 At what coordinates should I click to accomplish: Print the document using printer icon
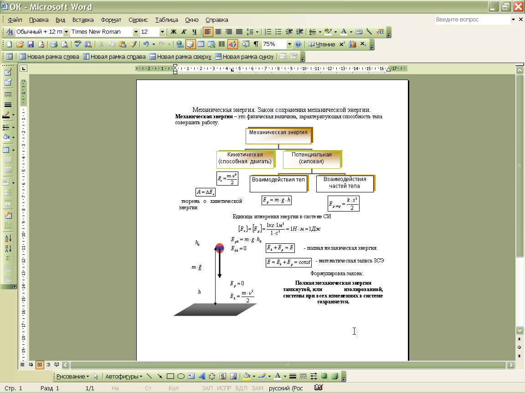pos(54,44)
